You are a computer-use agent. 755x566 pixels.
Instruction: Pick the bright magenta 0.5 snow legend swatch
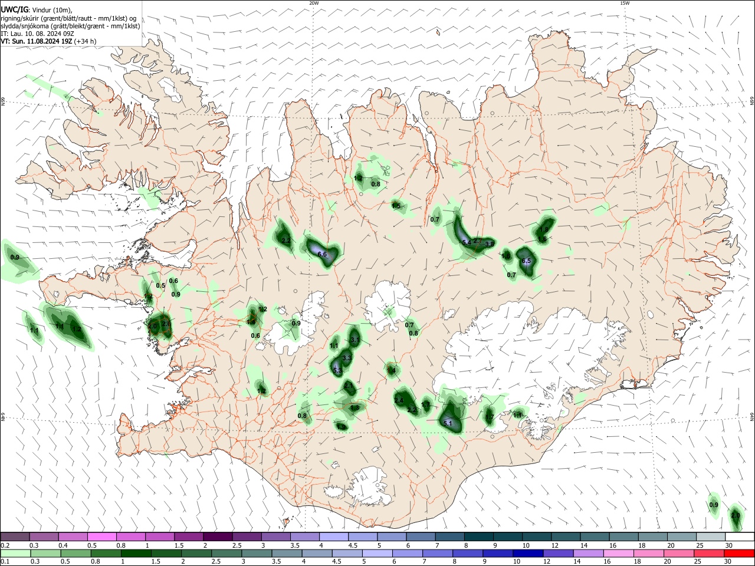coord(101,537)
